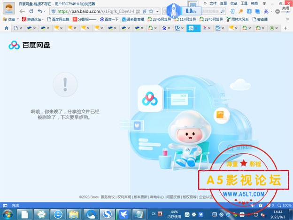This screenshot has height=220, width=293.
Task: Open the 59影视 bookmark
Action: [x=84, y=19]
